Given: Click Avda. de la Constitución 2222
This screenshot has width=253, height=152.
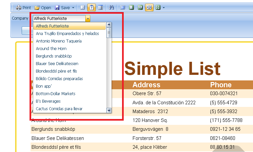Looking at the screenshot, I should tap(164, 103).
